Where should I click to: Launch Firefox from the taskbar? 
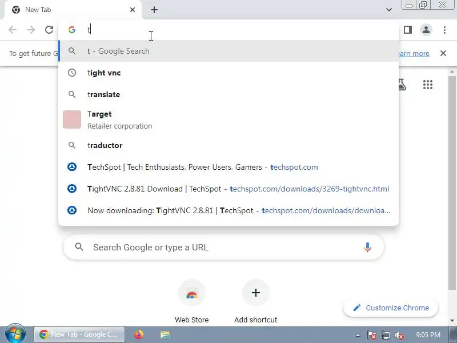pos(139,334)
